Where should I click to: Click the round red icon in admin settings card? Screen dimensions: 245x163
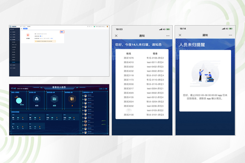tap(28, 35)
